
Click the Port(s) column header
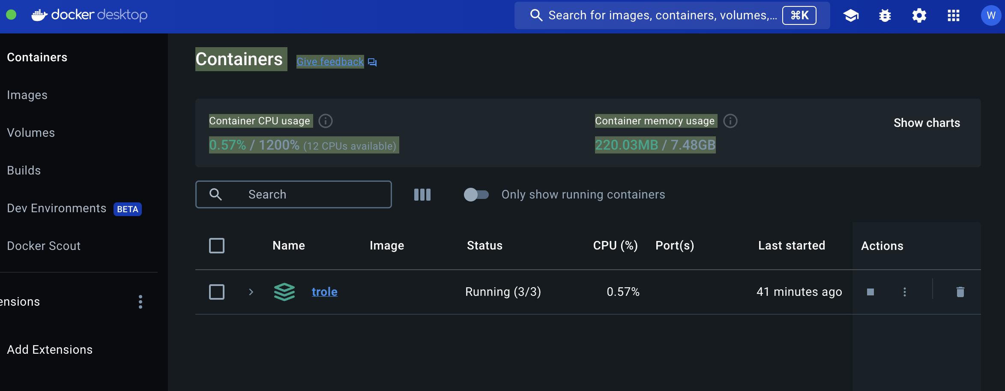675,246
